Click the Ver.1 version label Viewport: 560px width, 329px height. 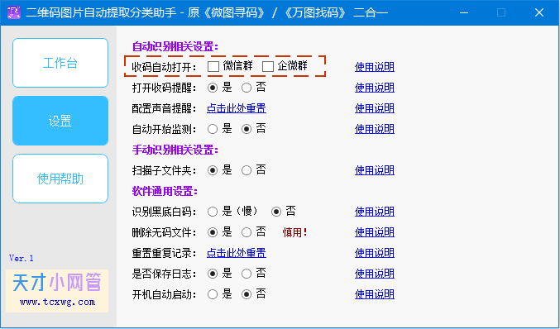point(22,258)
